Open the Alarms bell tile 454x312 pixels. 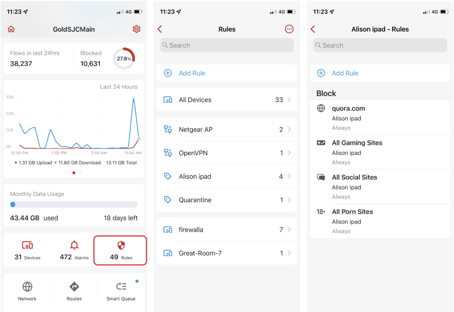point(74,250)
